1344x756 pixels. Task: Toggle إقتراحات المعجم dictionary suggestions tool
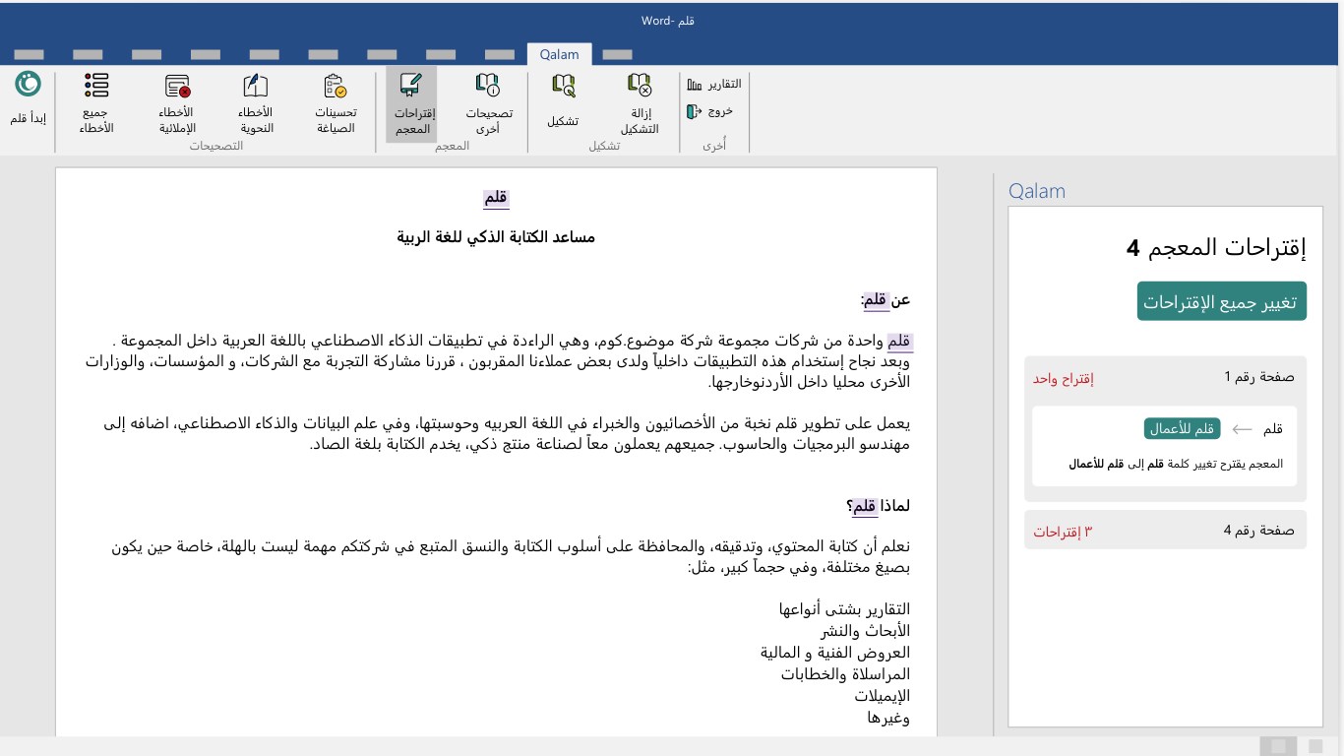[x=411, y=104]
